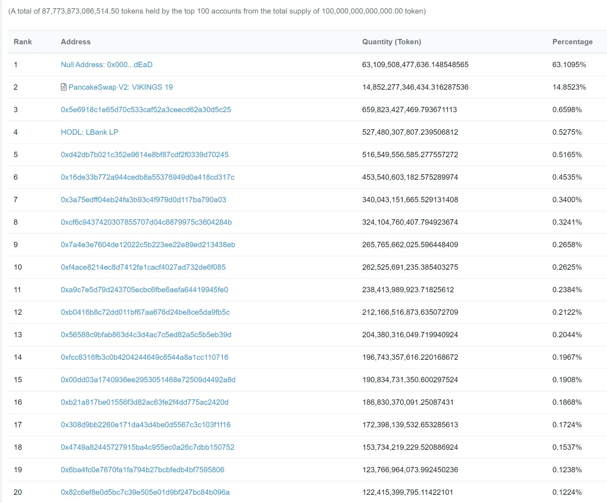Click percentage value 14.8523%

pos(569,87)
